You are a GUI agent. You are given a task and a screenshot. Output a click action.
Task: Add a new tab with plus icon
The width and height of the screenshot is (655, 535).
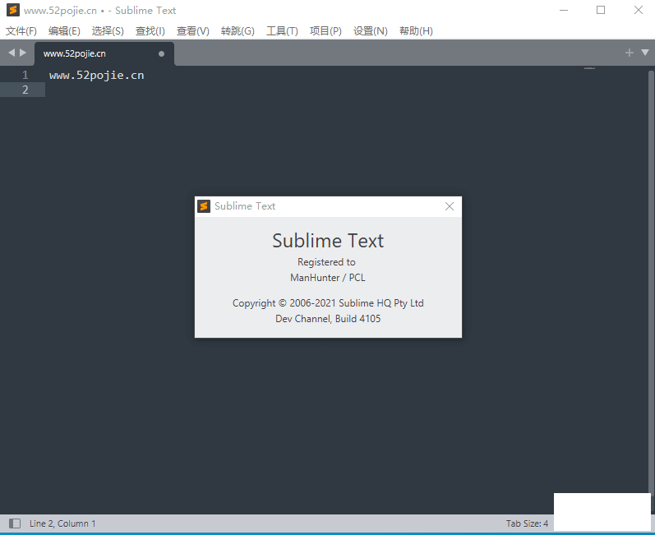tap(629, 53)
